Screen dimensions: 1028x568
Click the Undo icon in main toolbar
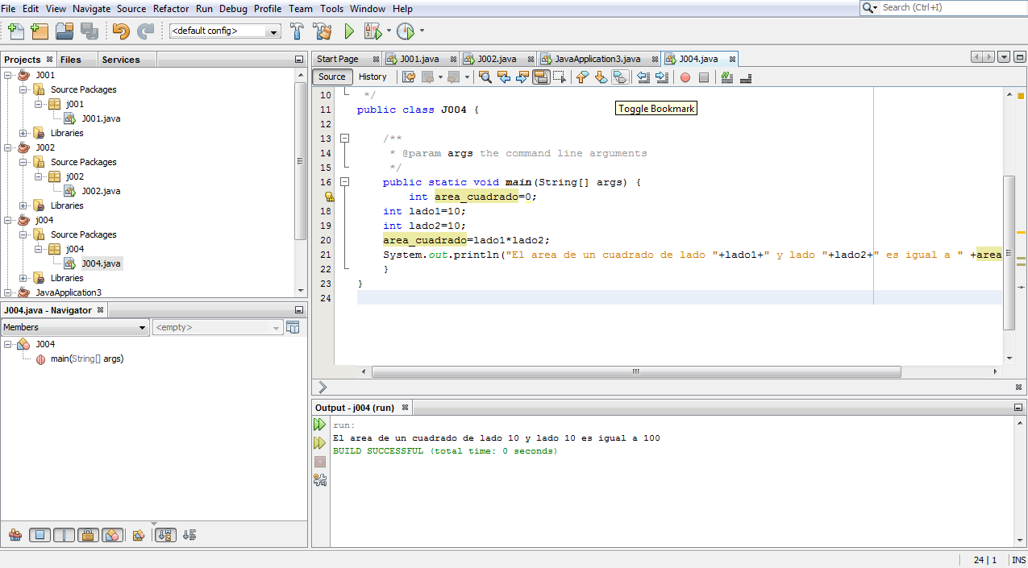121,31
